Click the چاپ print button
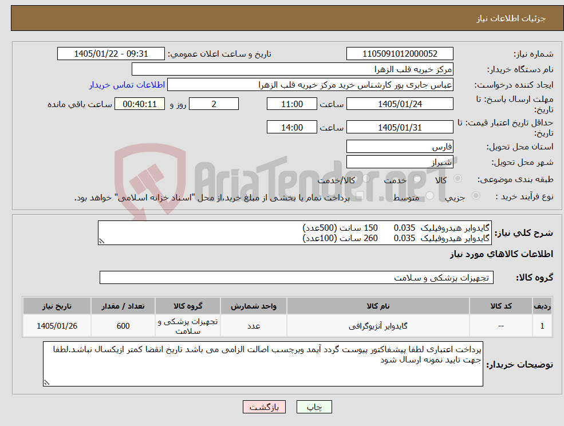This screenshot has height=426, width=564. (x=314, y=407)
